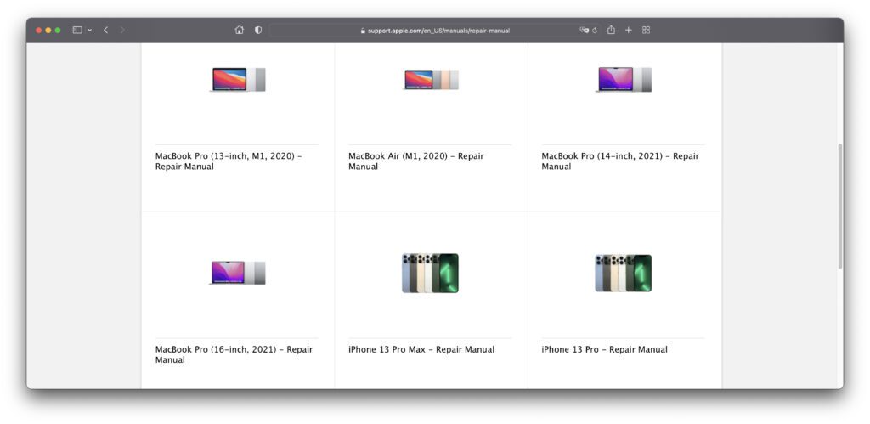This screenshot has width=870, height=424.
Task: Open MacBook Air (M1, 2020) Repair Manual
Action: click(416, 161)
